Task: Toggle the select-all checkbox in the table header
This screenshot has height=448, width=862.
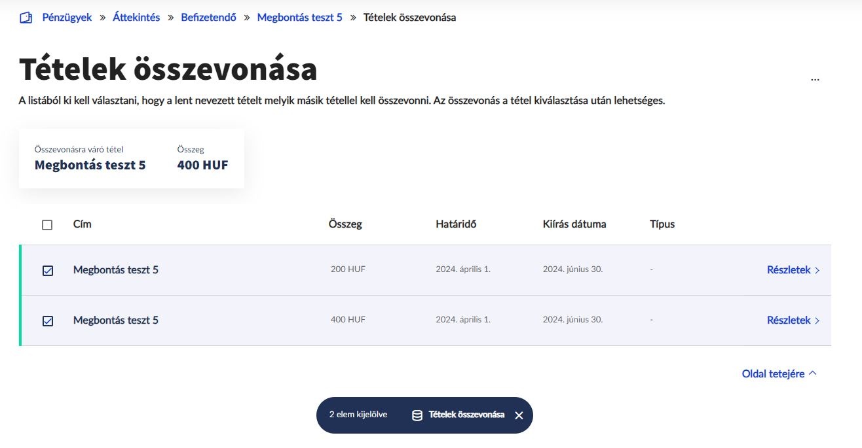Action: (47, 224)
